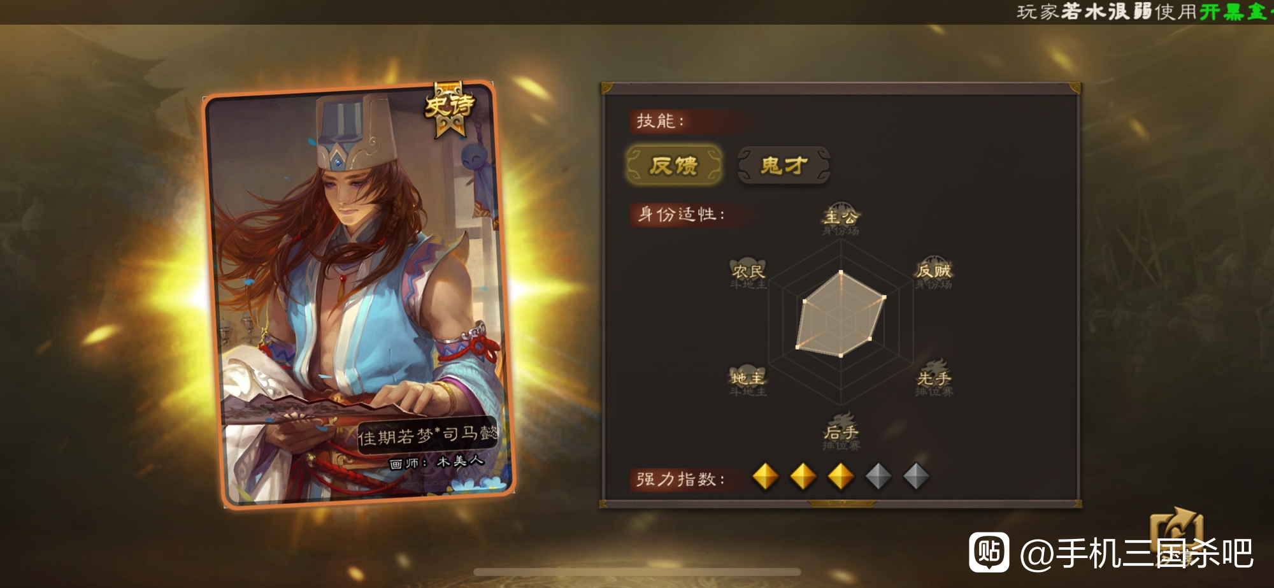Click the 佳期若梦*司马懿 name plate
Screen dimensions: 1274x588
pyautogui.click(x=427, y=436)
